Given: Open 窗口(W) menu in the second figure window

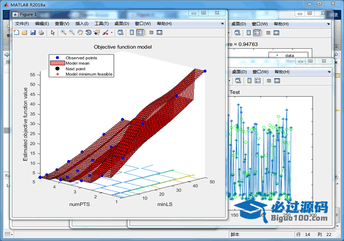Looking at the screenshot, I should 259,24.
